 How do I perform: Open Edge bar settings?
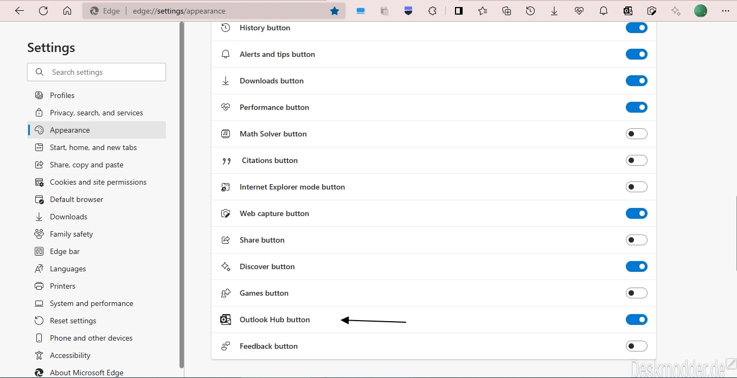pyautogui.click(x=97, y=251)
